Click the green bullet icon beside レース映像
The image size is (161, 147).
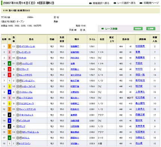[x=103, y=28]
